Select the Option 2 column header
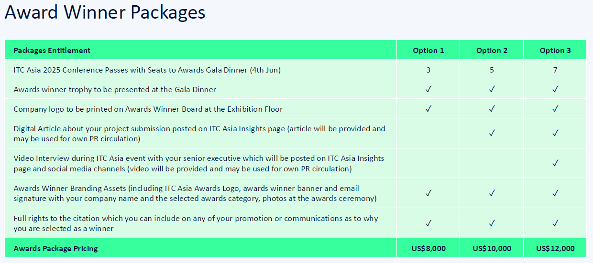593x263 pixels. pyautogui.click(x=492, y=51)
